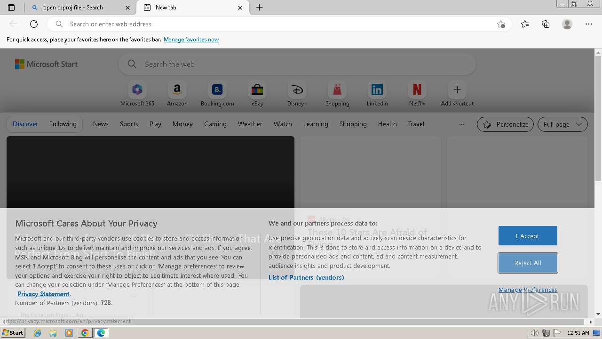Image resolution: width=602 pixels, height=339 pixels.
Task: Open LinkedIn shortcut
Action: 377,94
